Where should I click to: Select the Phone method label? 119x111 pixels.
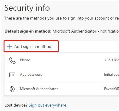25,60
